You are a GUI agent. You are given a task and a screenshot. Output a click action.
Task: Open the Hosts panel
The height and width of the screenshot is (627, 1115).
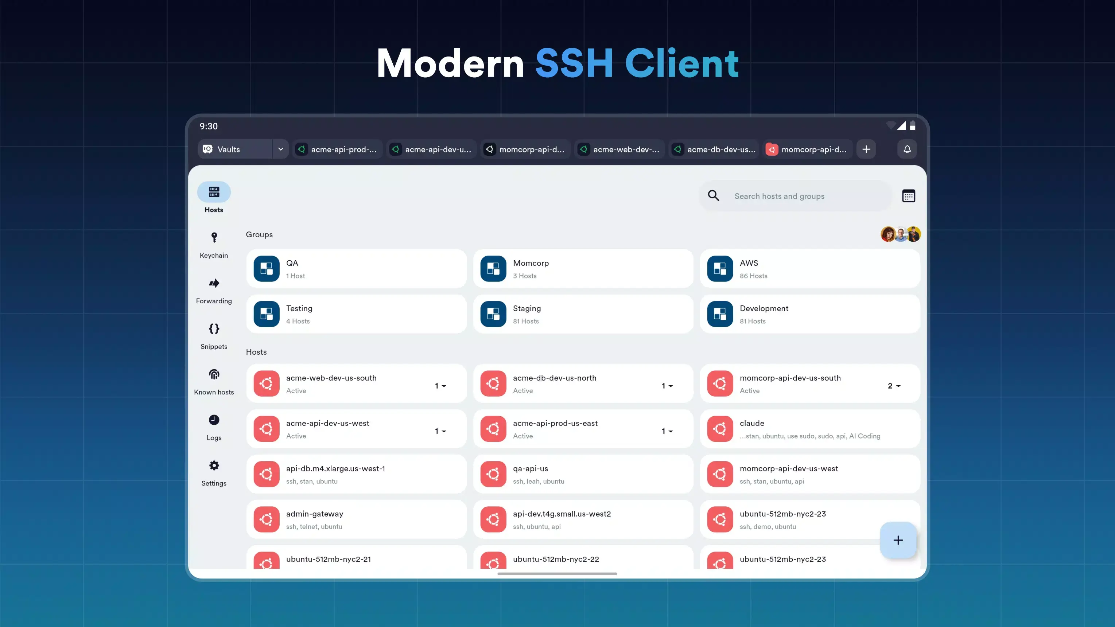coord(214,197)
